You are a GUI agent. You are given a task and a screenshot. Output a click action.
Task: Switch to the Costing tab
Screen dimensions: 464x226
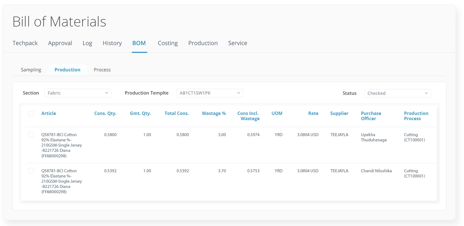[168, 43]
